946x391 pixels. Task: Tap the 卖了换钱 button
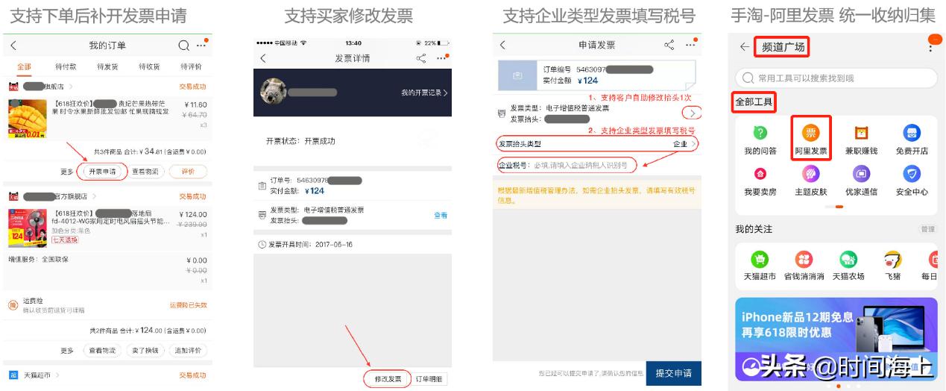pos(145,350)
